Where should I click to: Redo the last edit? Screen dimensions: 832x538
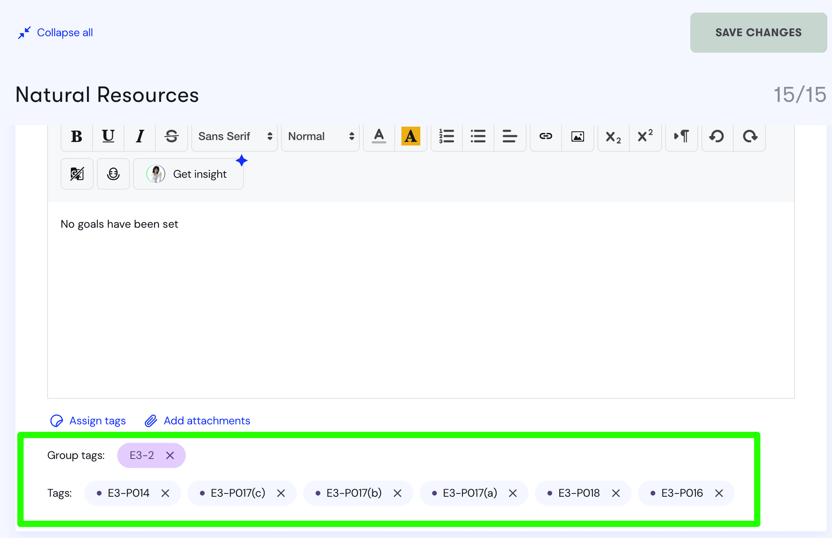pyautogui.click(x=749, y=136)
